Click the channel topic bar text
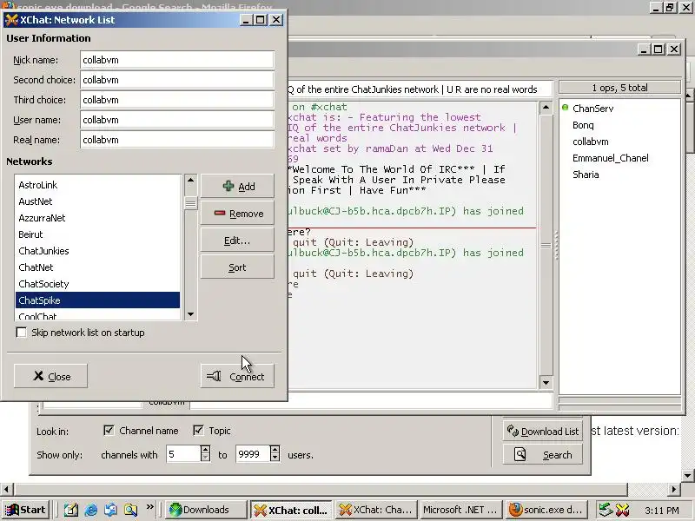 click(412, 89)
